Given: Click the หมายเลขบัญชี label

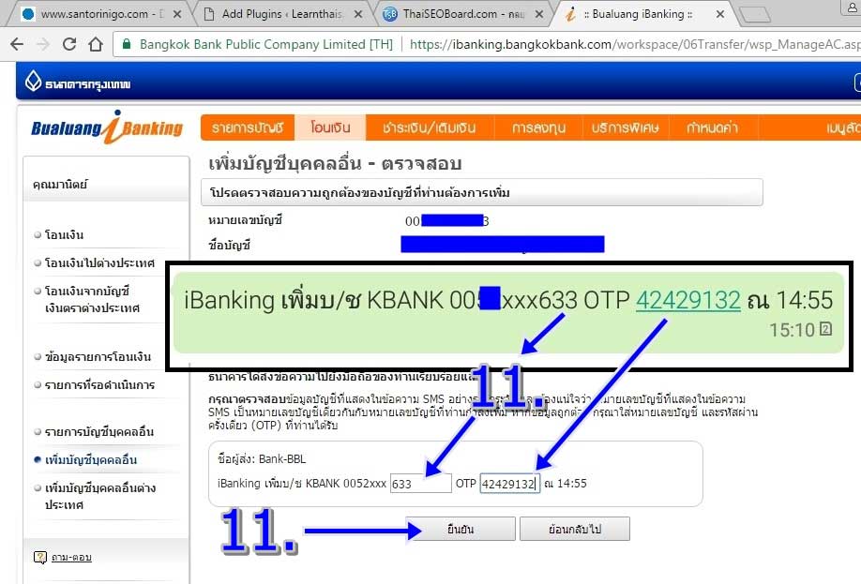Looking at the screenshot, I should point(245,220).
